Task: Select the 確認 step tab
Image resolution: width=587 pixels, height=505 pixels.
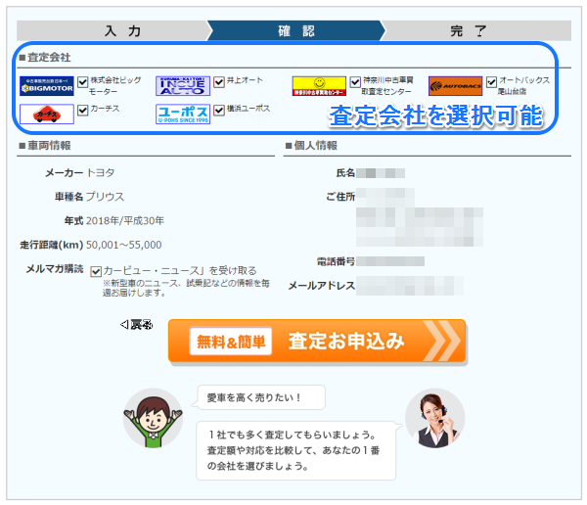Action: pyautogui.click(x=296, y=30)
